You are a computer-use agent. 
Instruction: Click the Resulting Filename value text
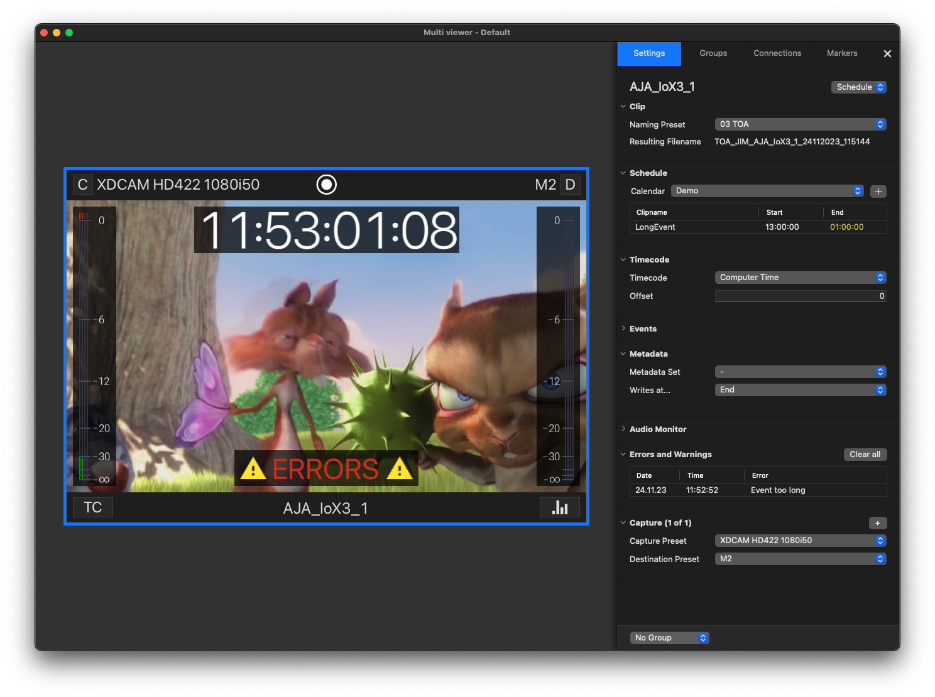(x=792, y=142)
